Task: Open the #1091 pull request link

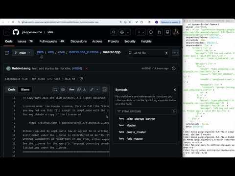Action: [x=77, y=68]
